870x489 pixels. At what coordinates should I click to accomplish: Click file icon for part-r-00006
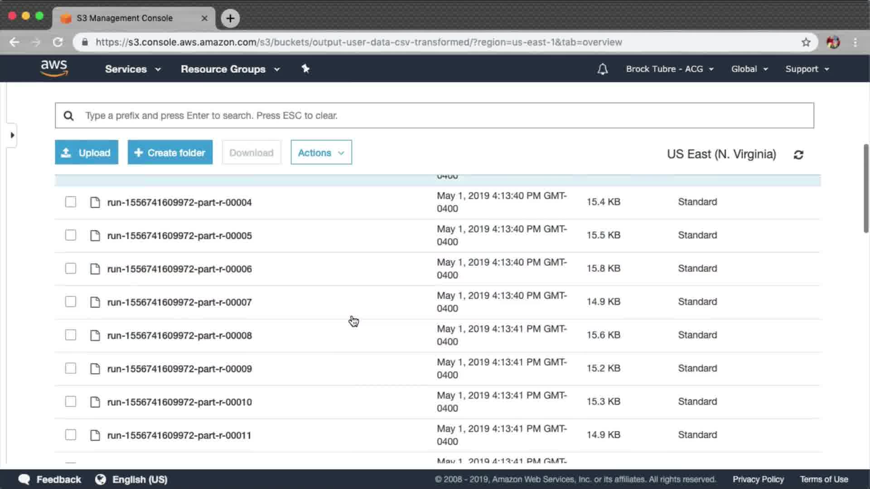[x=95, y=269]
